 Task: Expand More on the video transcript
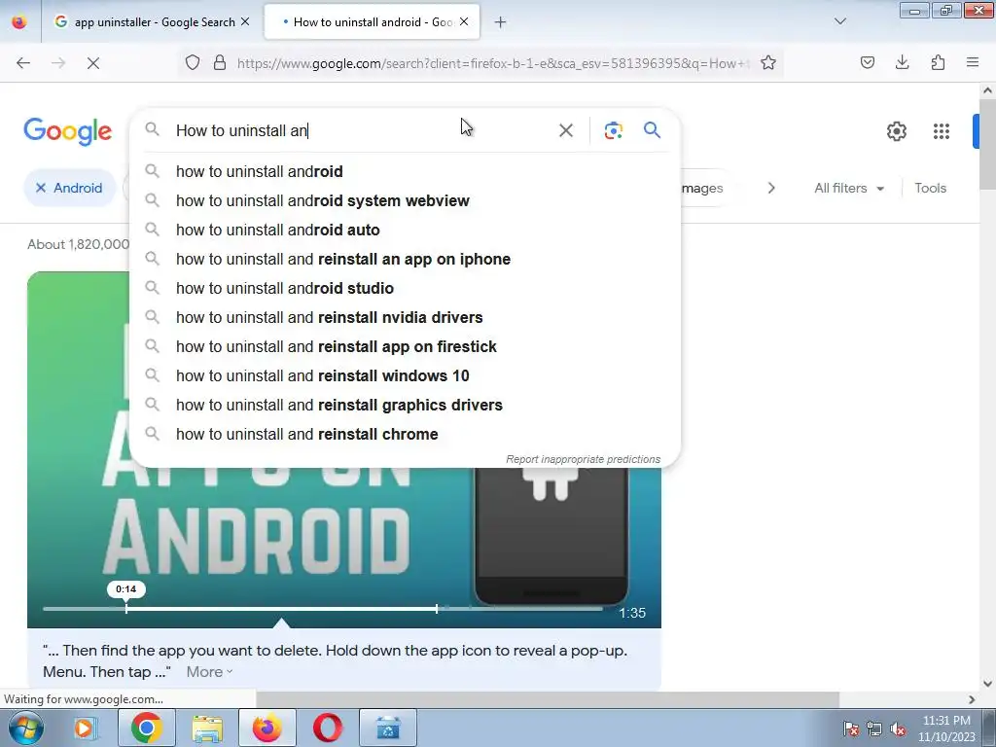[x=210, y=672]
